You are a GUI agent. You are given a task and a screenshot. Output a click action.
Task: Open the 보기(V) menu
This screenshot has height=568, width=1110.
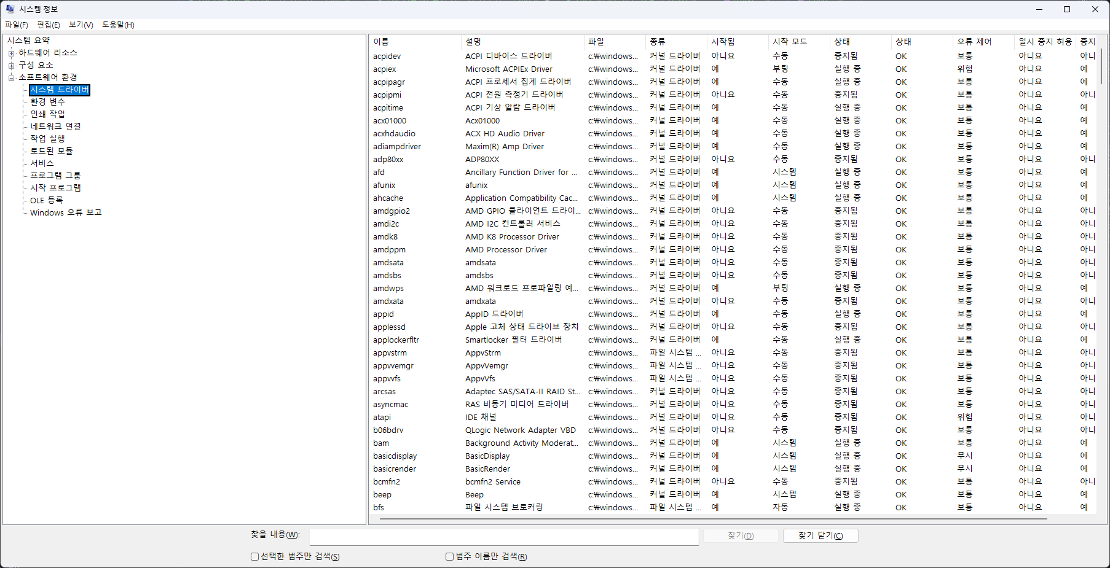81,25
